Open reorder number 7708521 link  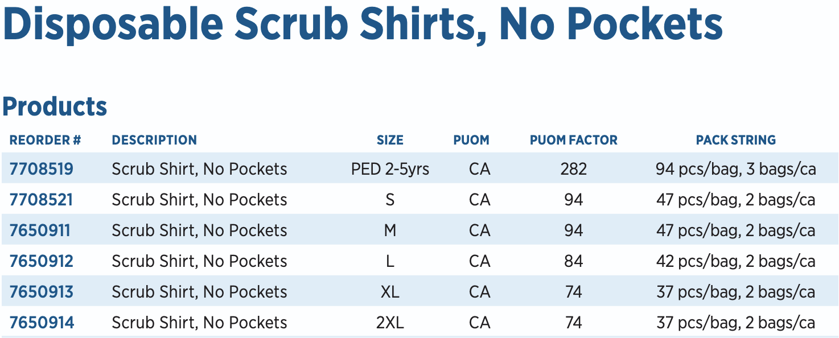(x=42, y=200)
